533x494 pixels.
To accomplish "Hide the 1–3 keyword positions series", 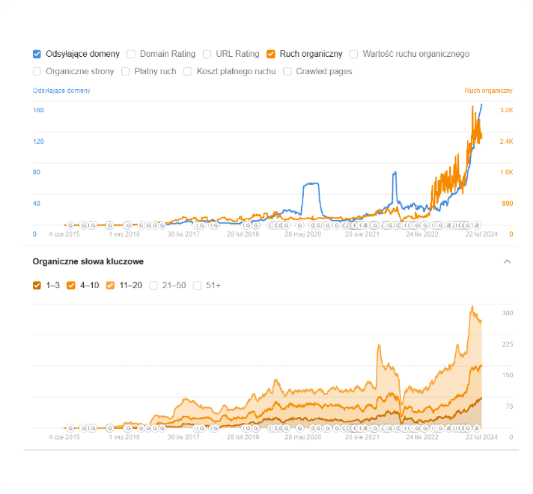I will coord(37,285).
